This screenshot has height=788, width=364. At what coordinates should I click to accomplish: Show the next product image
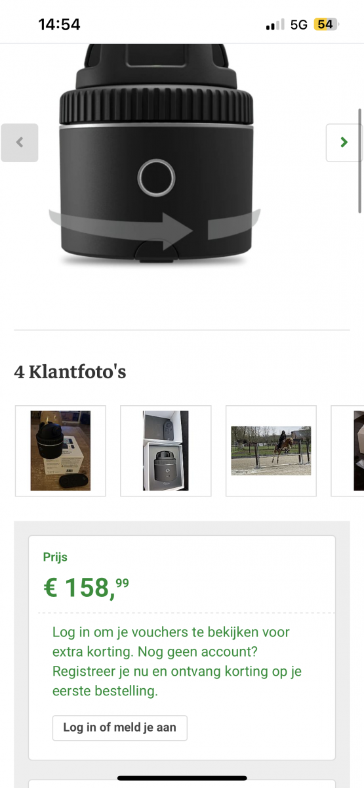[344, 142]
